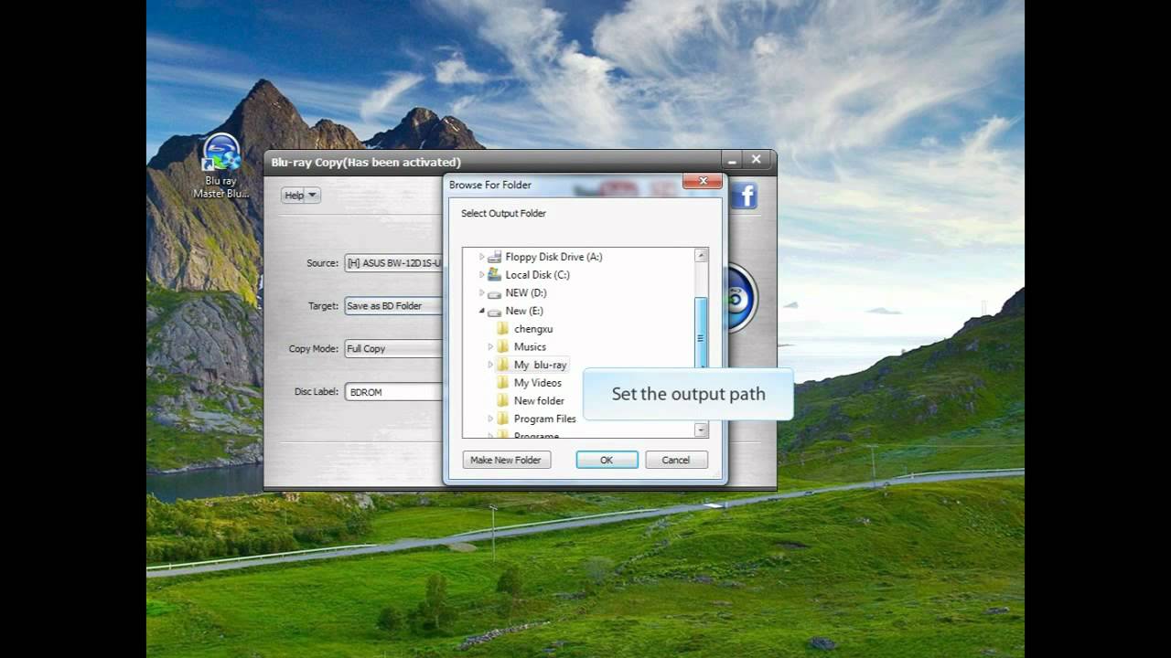Confirm folder selection with OK
The height and width of the screenshot is (658, 1171).
coord(607,460)
